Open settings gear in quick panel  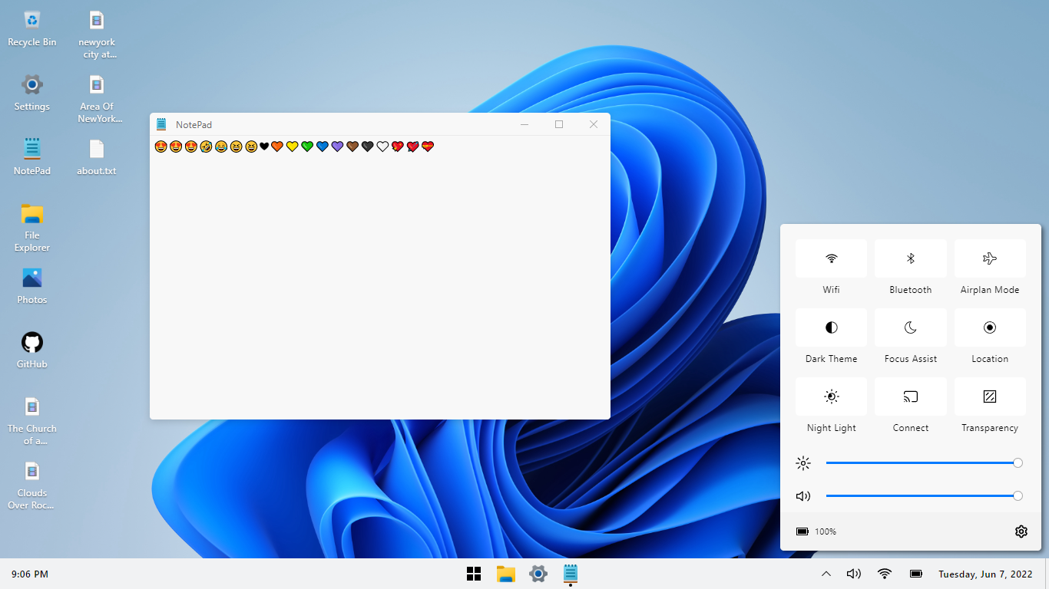tap(1021, 531)
